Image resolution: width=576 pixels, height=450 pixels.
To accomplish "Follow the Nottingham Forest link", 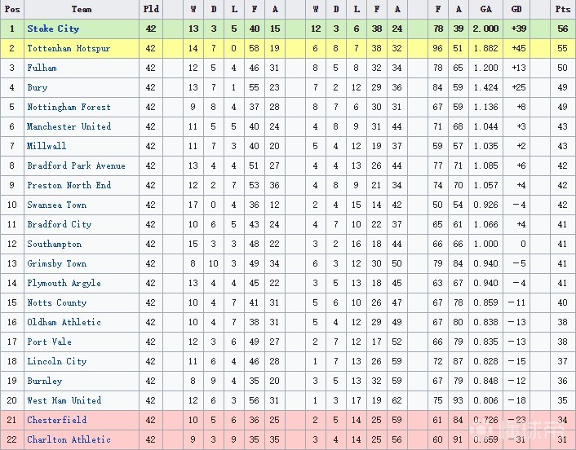I will point(69,107).
